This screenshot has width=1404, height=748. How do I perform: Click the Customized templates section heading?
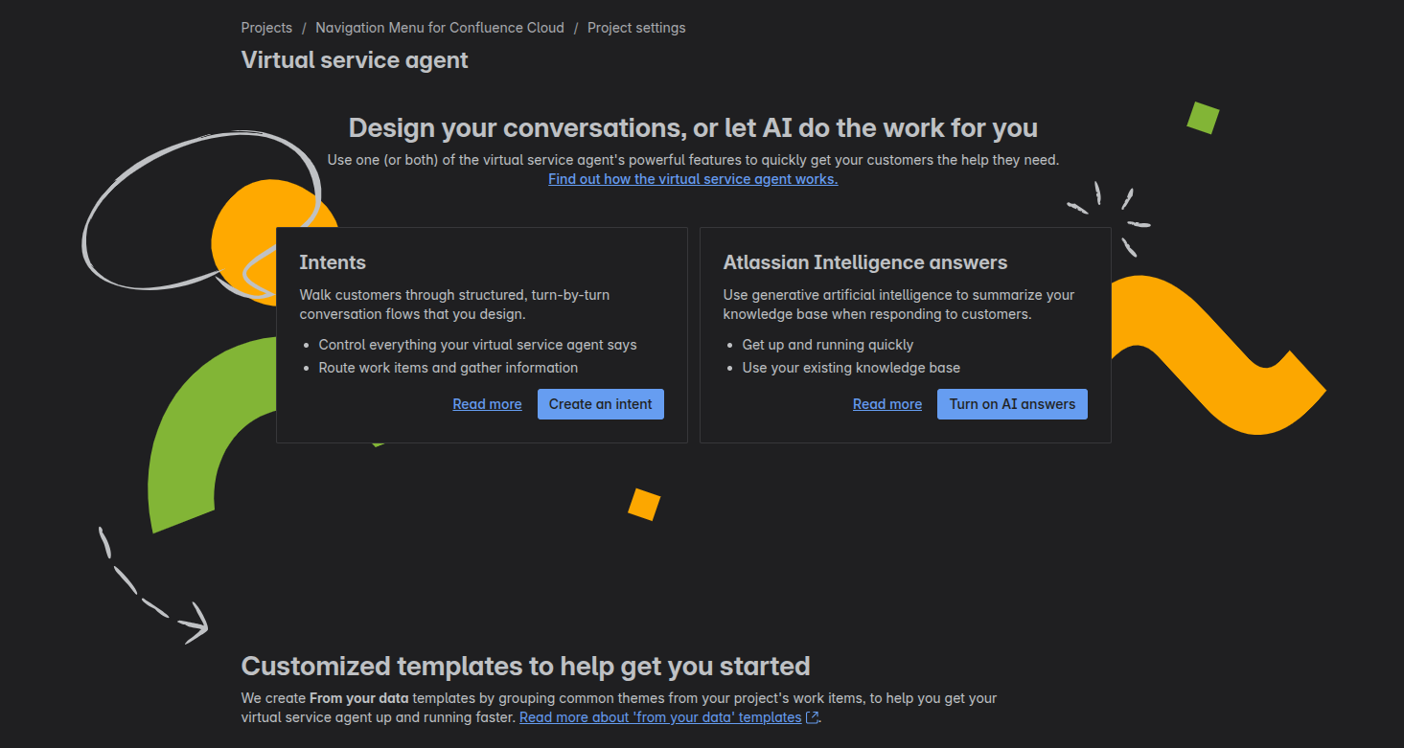(525, 666)
